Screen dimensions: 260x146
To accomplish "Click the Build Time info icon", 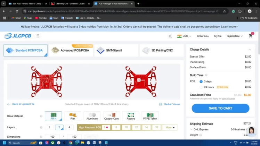I will coord(206,75).
